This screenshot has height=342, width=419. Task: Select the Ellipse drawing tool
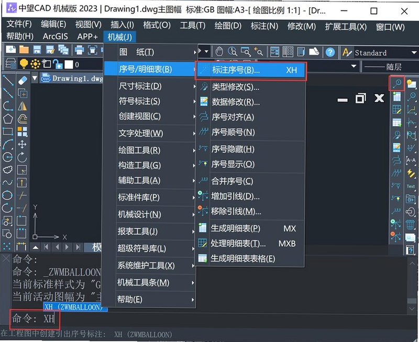(x=7, y=195)
